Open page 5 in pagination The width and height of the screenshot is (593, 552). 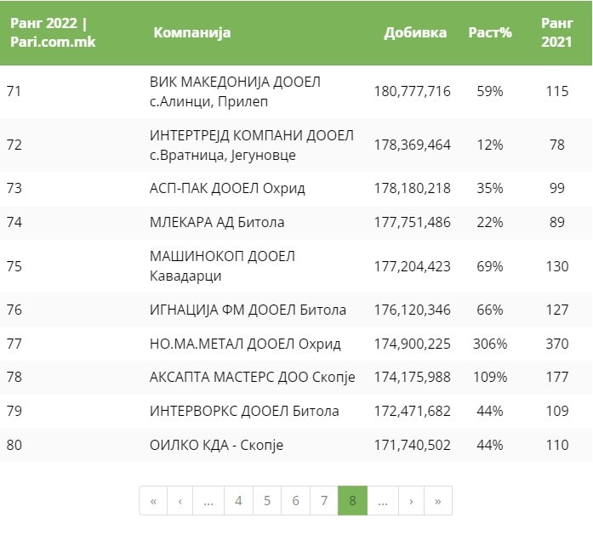(x=267, y=501)
